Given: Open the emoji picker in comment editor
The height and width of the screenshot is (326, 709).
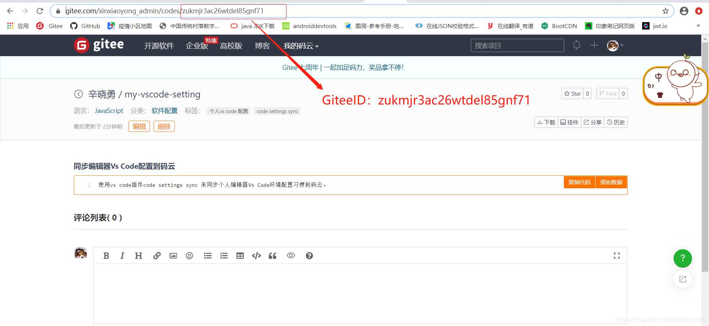Looking at the screenshot, I should coord(189,255).
